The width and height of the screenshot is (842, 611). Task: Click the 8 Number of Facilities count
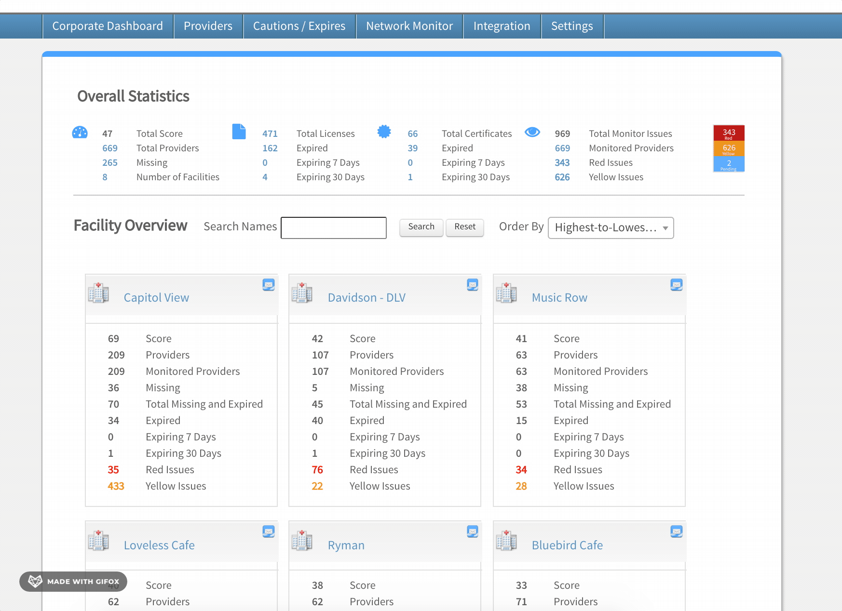[x=105, y=177]
